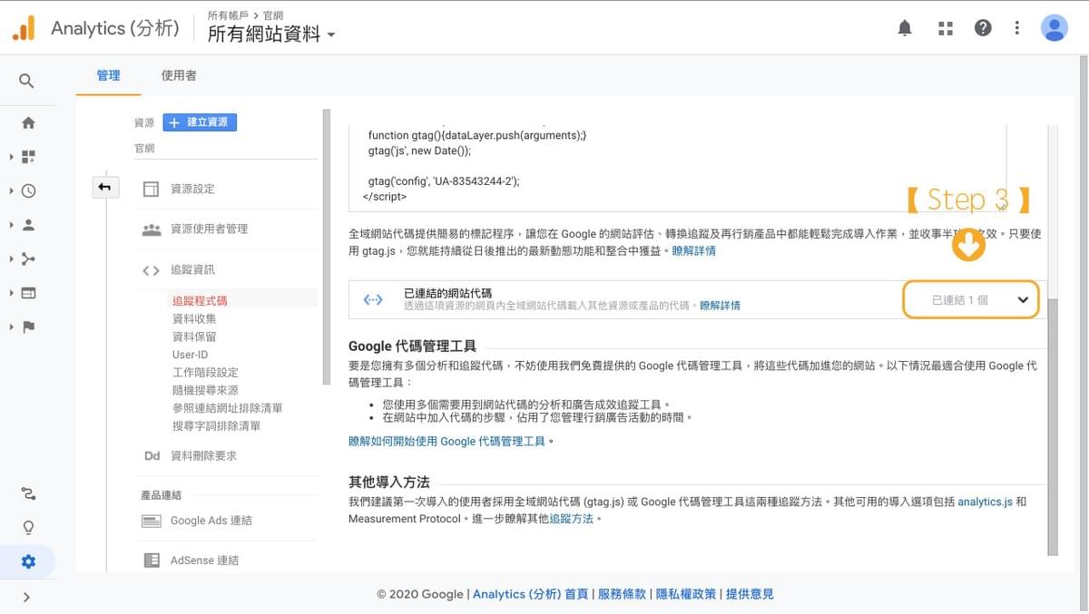Click Analytics (分析) 首頁 footer link
1089x614 pixels.
pos(531,594)
